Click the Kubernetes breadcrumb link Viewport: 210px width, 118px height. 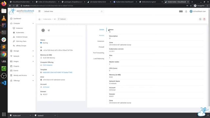(47, 19)
